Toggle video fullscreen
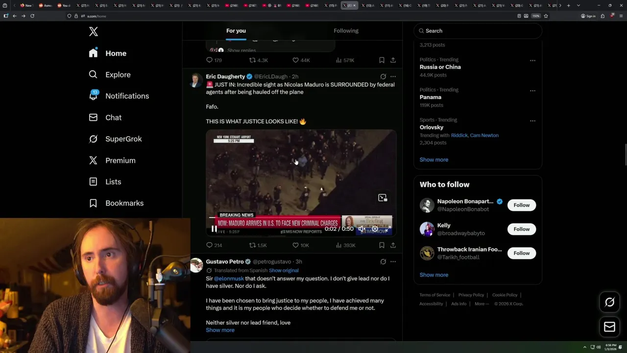This screenshot has width=627, height=353. click(x=387, y=229)
